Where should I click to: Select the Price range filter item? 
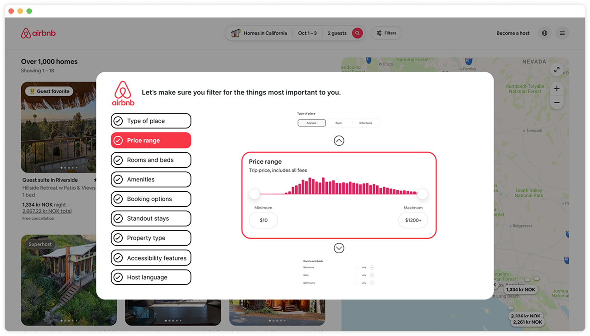pyautogui.click(x=151, y=140)
